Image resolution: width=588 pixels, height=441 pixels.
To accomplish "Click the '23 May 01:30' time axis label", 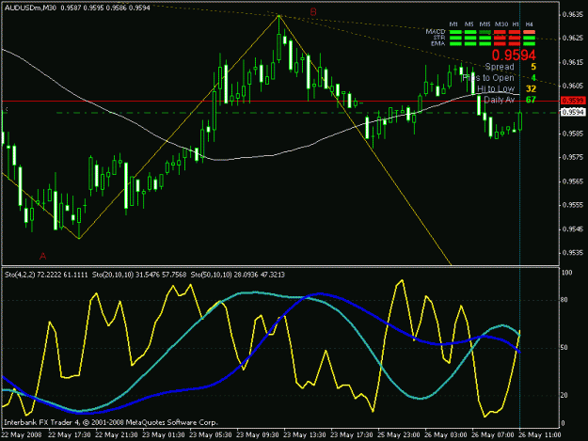I will [164, 435].
